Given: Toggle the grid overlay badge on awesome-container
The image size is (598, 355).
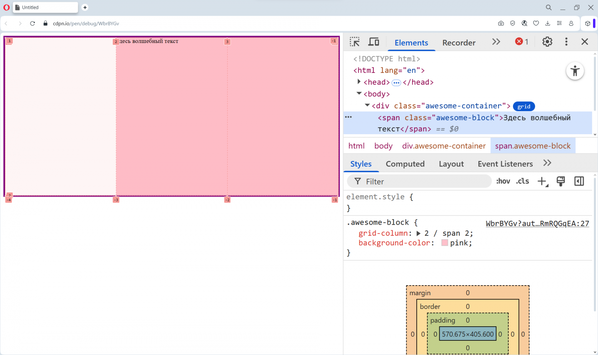Looking at the screenshot, I should coord(524,106).
